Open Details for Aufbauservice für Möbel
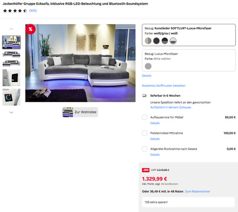Image resolution: width=238 pixels, height=212 pixels. tap(155, 123)
